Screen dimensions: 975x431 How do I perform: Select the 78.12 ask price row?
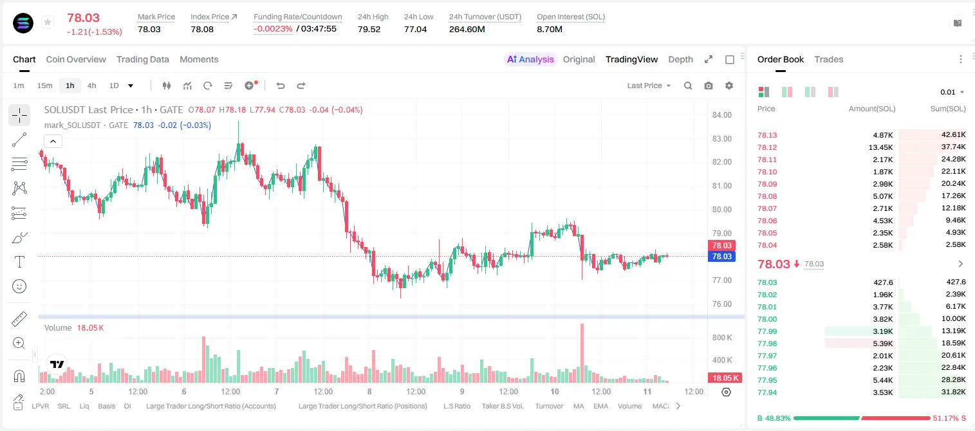tap(861, 147)
